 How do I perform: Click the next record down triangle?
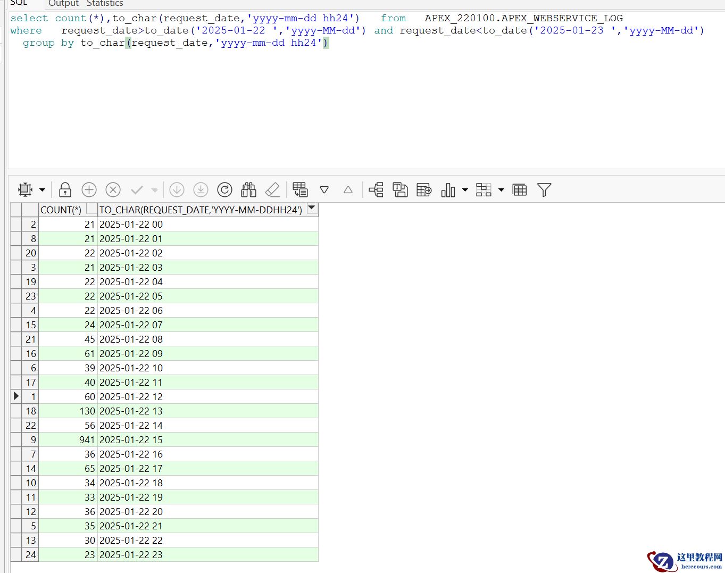324,190
